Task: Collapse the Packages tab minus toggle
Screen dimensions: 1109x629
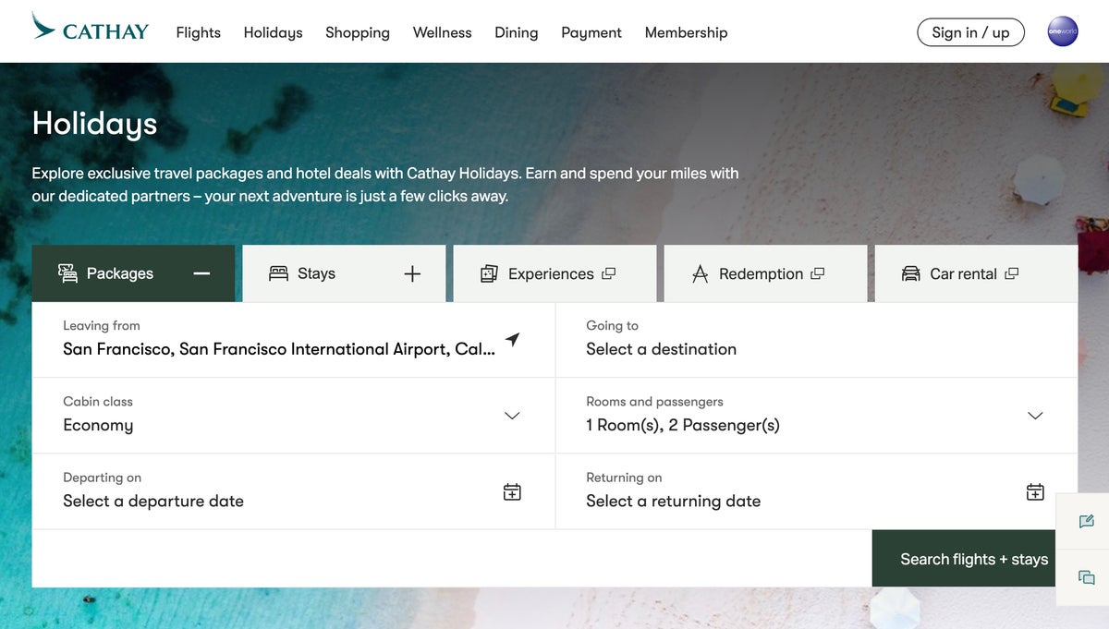Action: click(201, 274)
